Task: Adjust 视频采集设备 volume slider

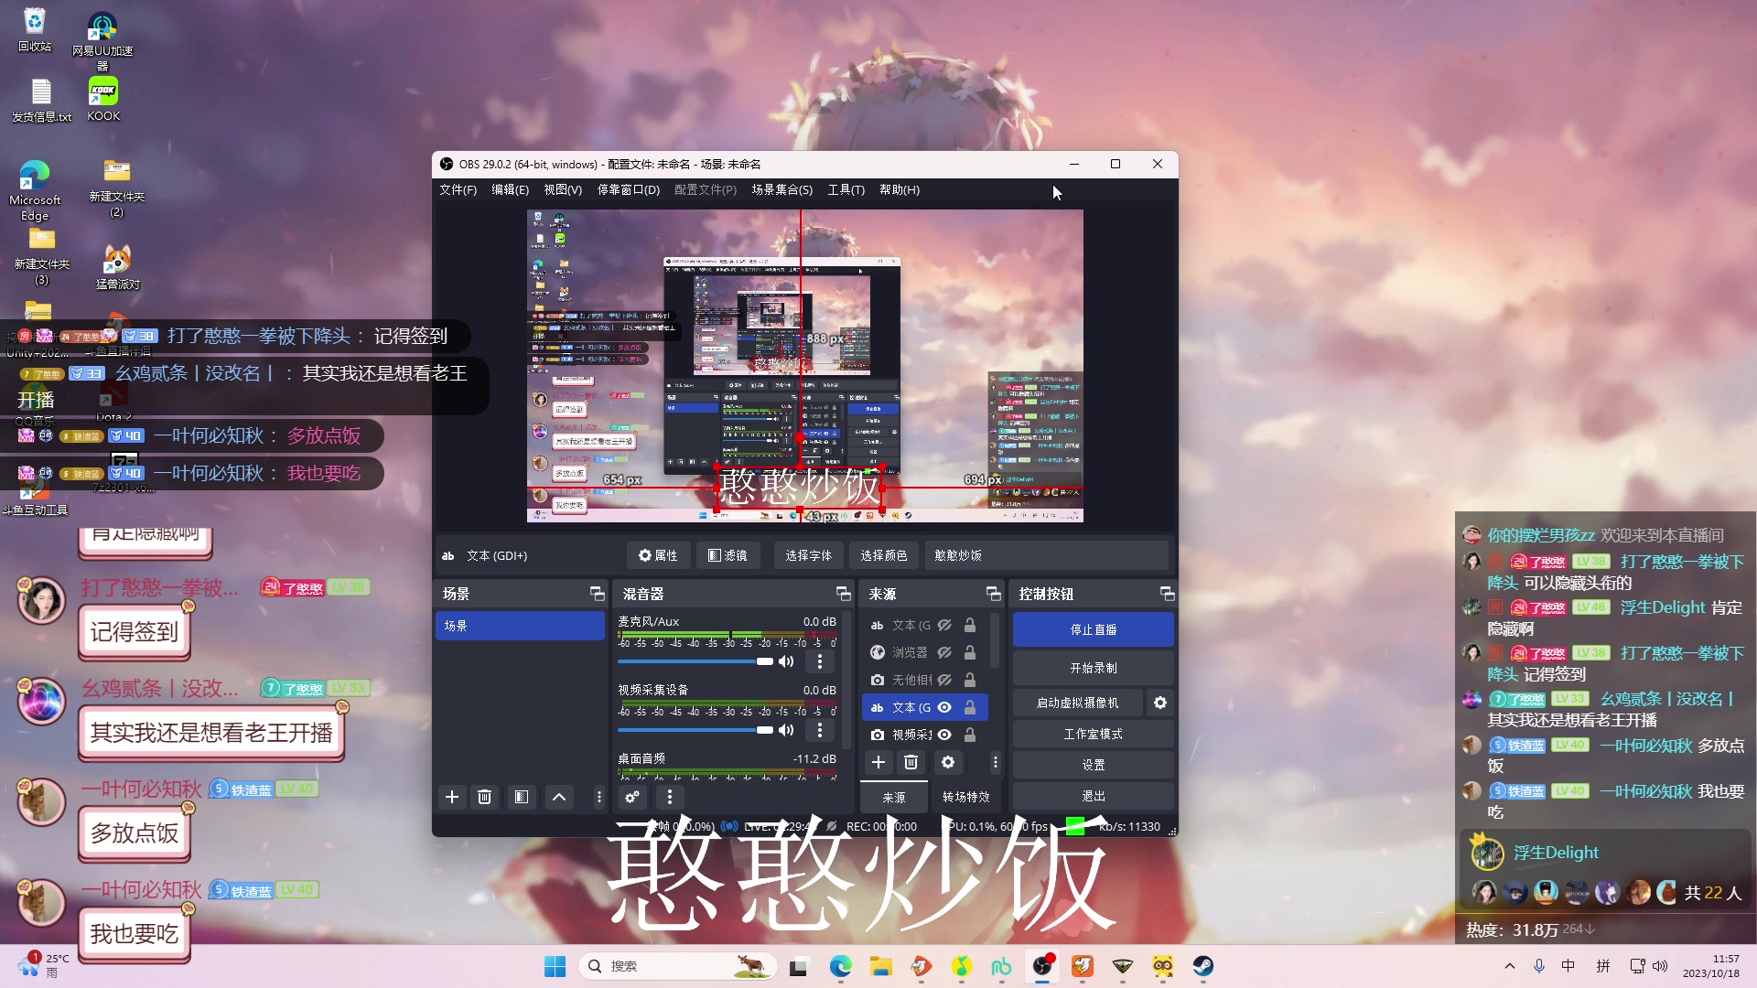Action: pos(695,730)
